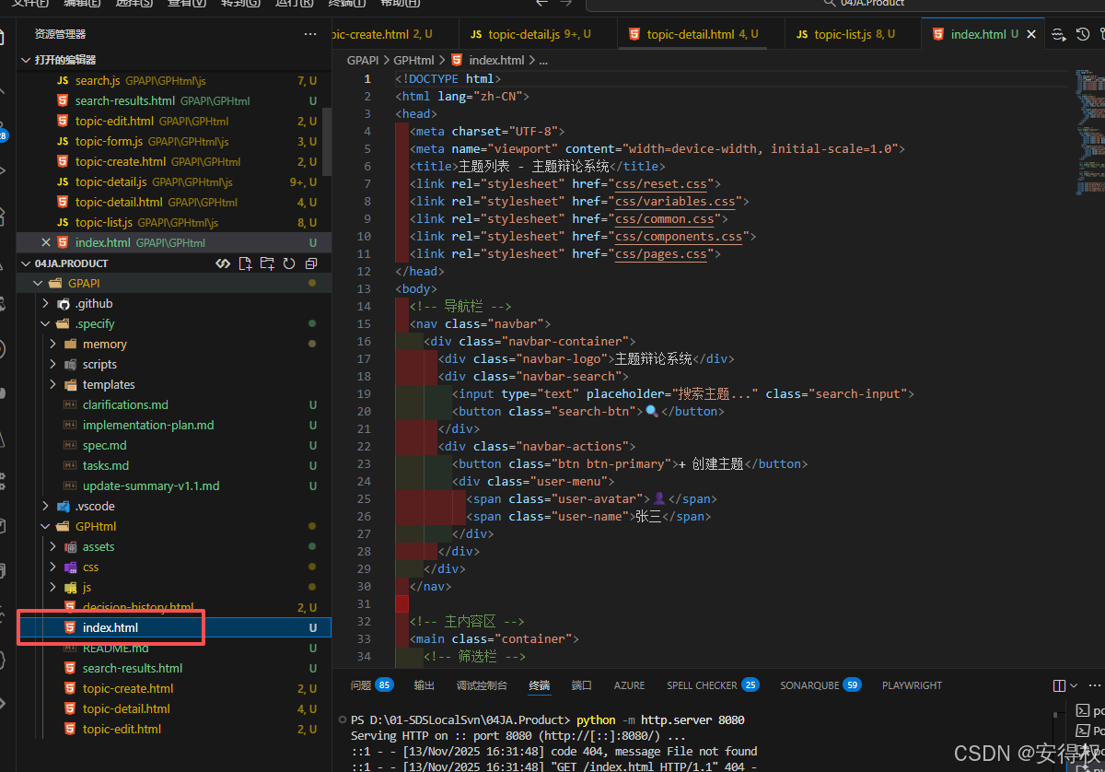Open README.md in file tree
The image size is (1105, 772).
(115, 648)
